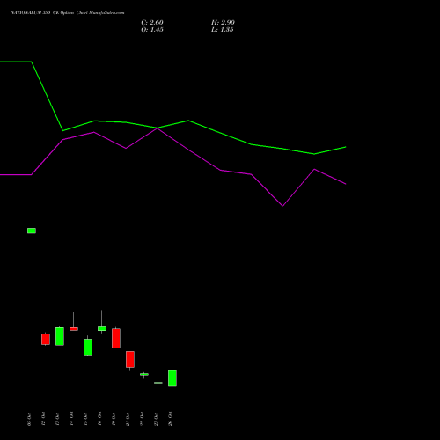Screen dimensions: 440x440
Task: Click the 26 Oct date label
Action: coord(170,419)
